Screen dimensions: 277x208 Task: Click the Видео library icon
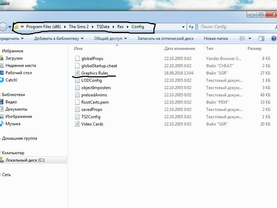[2, 102]
